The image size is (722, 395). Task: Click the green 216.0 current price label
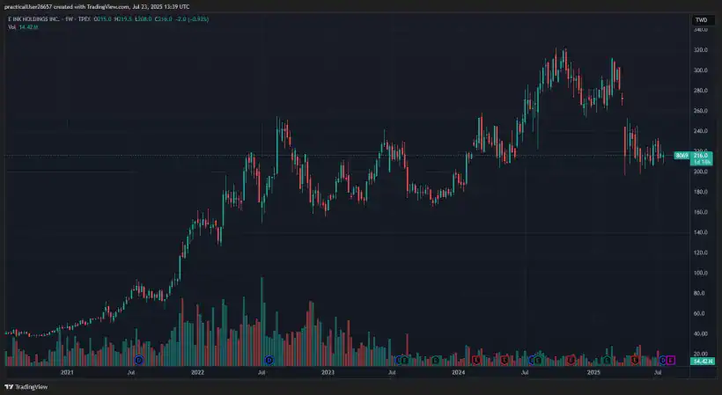(x=702, y=156)
